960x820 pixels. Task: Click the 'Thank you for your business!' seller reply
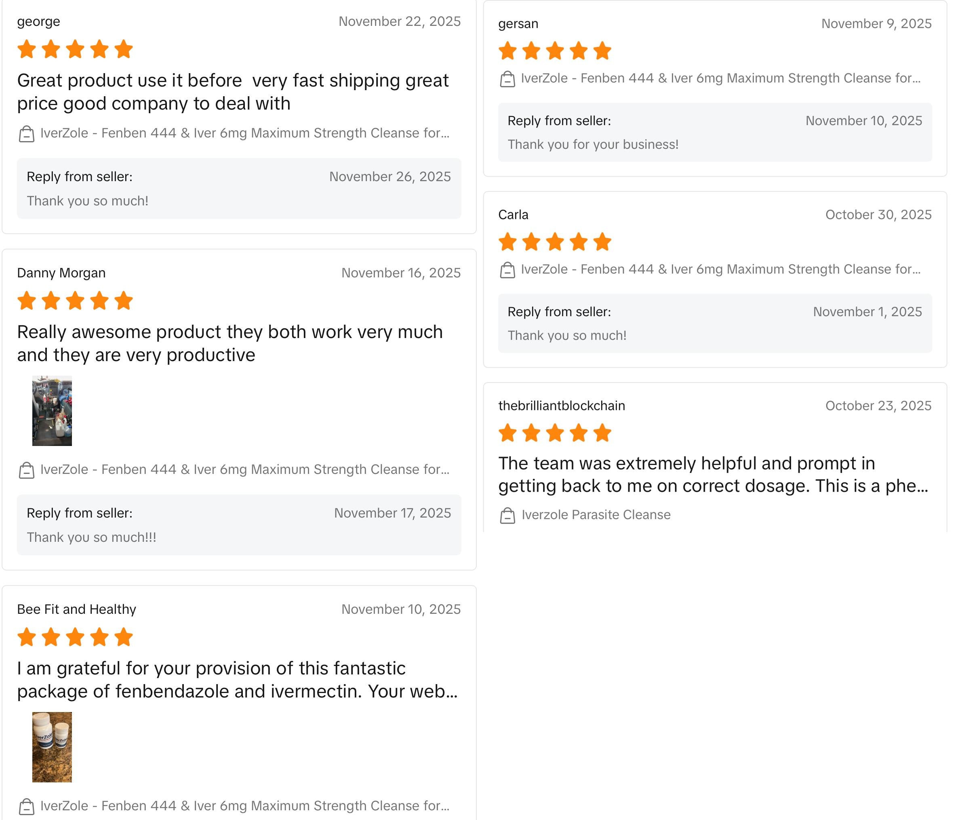[x=593, y=145]
